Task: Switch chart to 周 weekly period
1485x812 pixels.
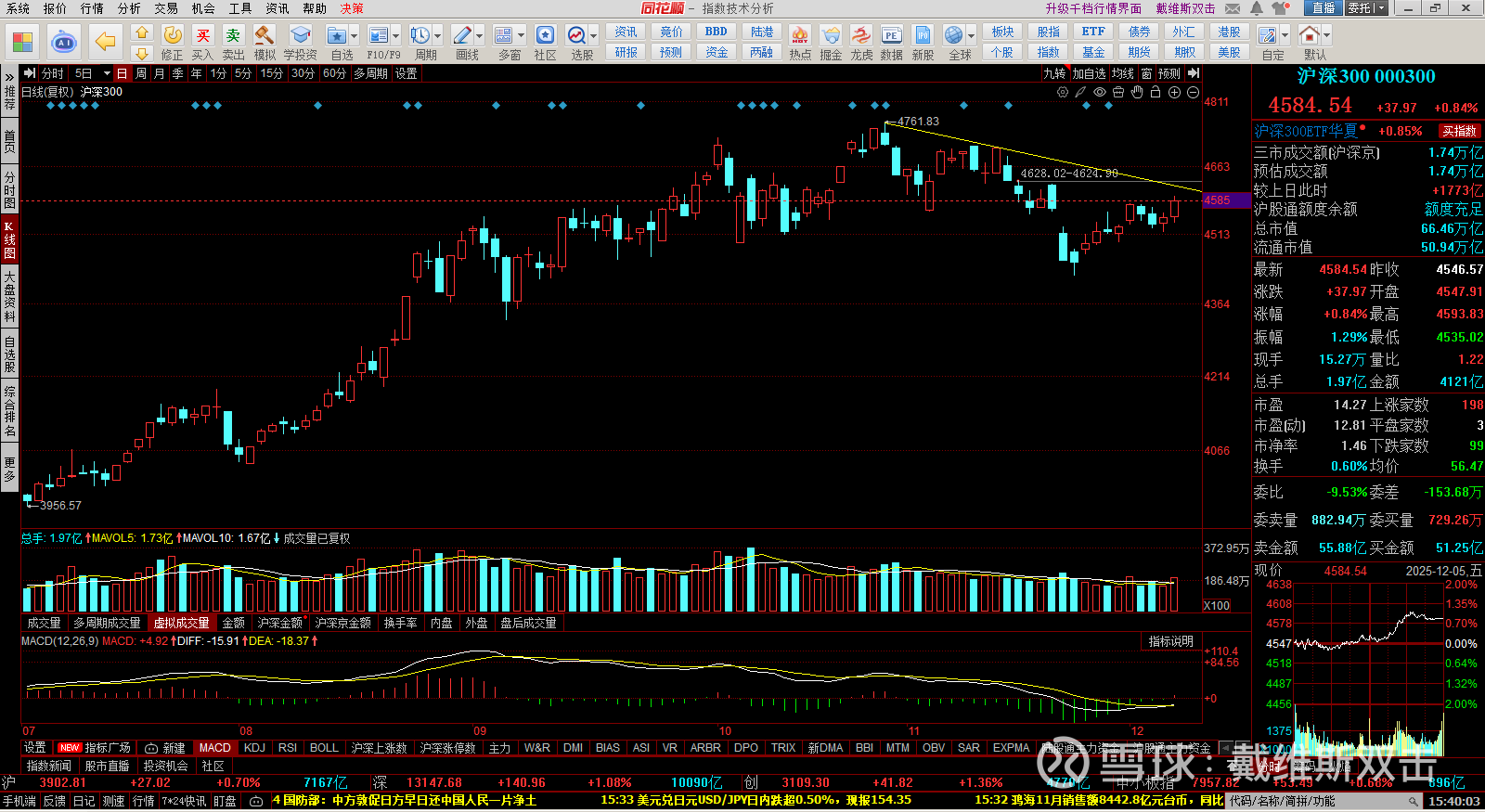Action: [141, 73]
